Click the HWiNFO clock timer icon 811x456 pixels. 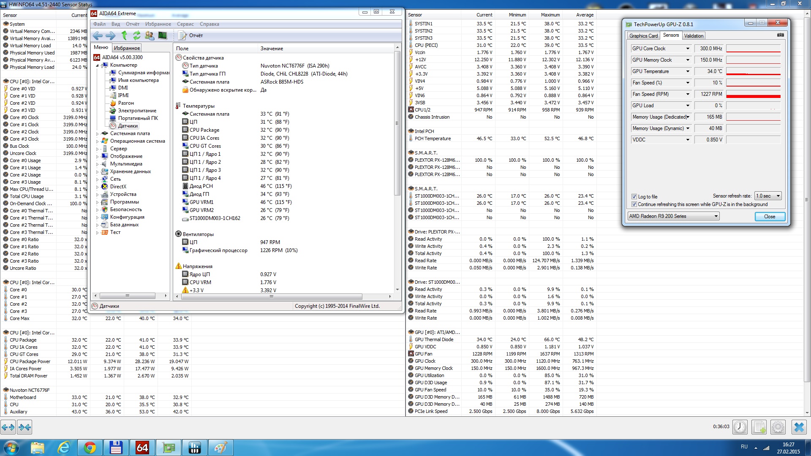740,427
